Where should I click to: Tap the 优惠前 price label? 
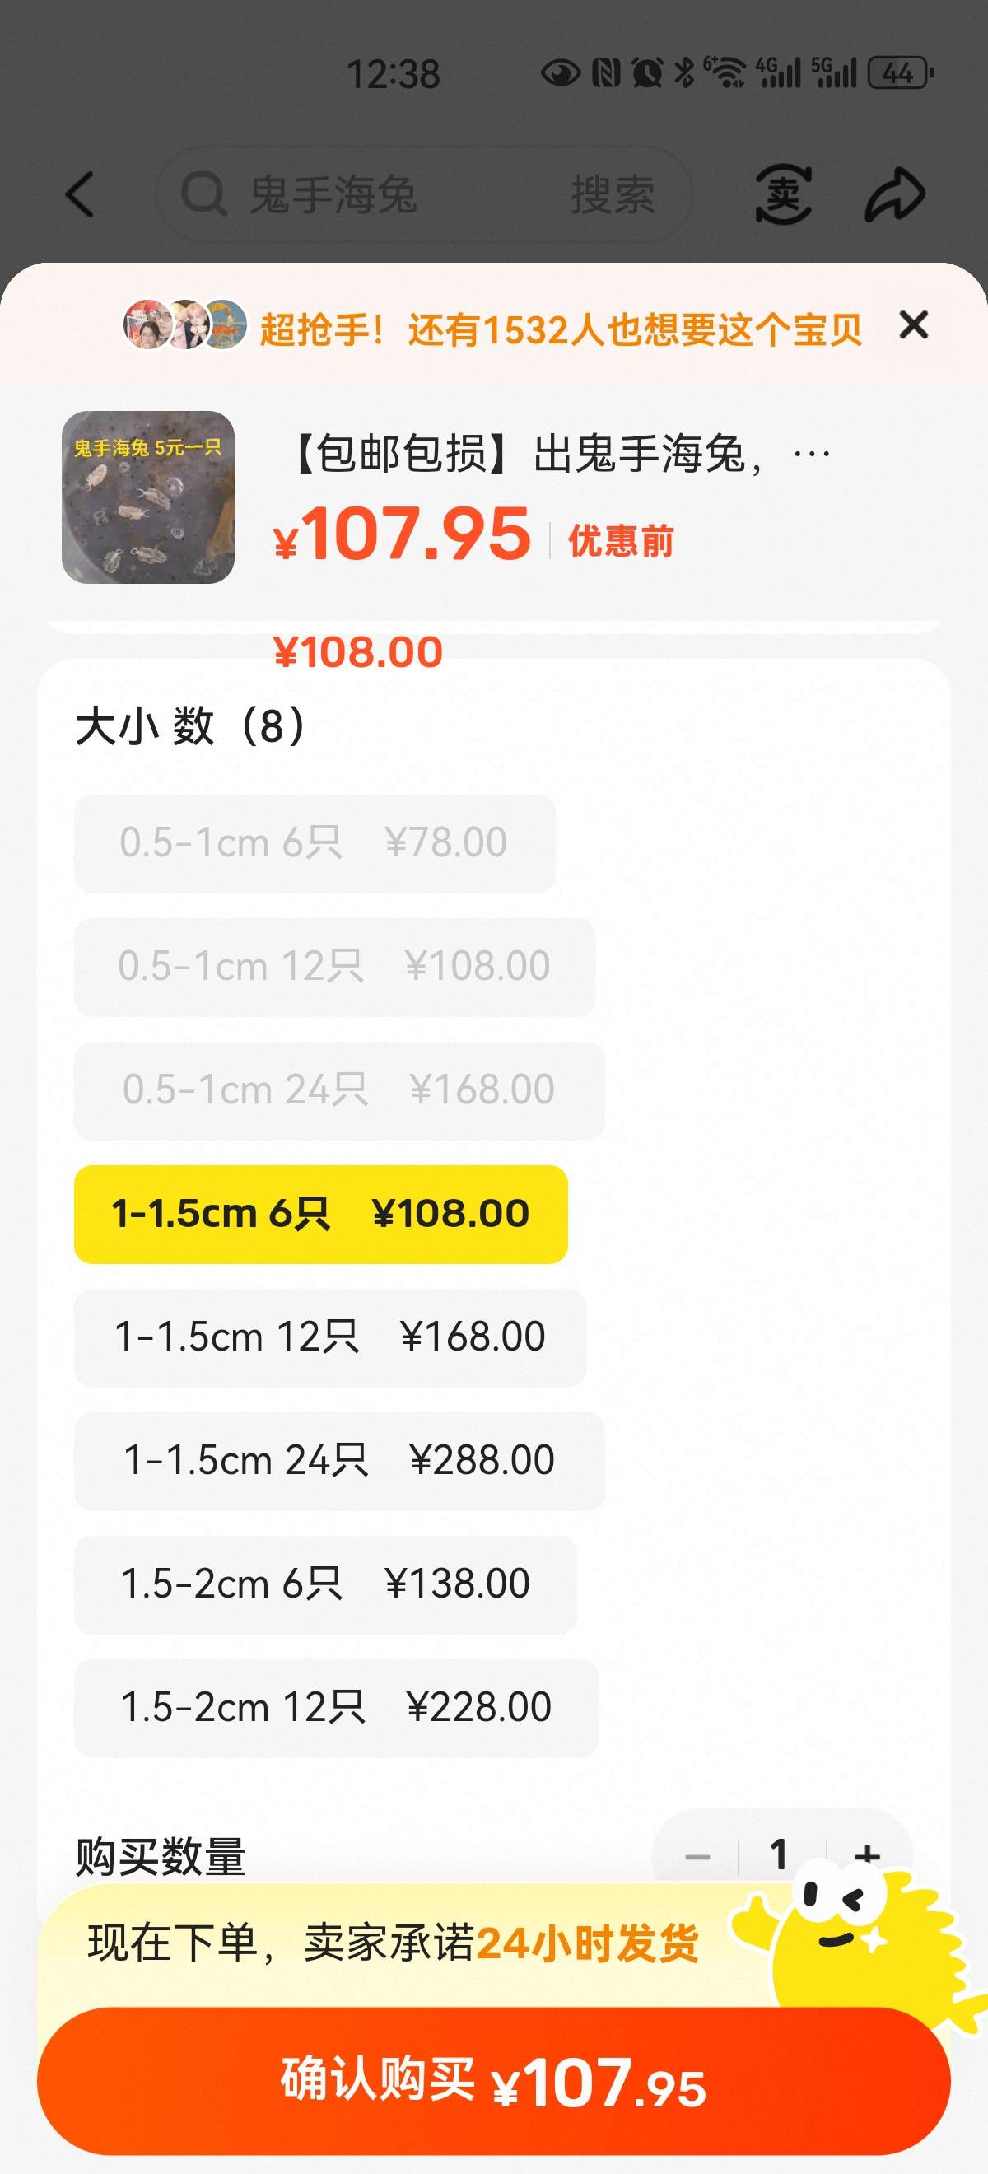pos(621,541)
